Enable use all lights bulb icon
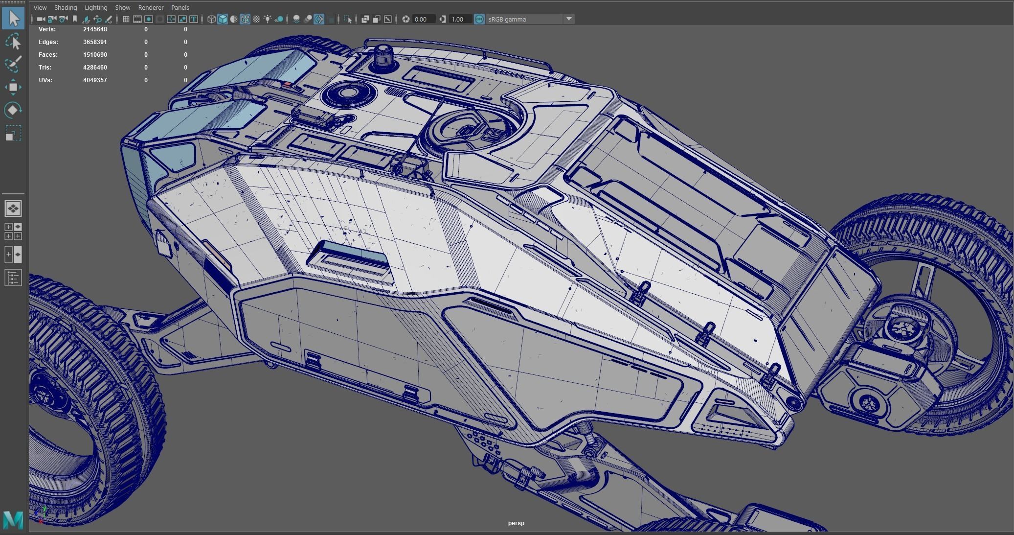The width and height of the screenshot is (1014, 535). (268, 19)
